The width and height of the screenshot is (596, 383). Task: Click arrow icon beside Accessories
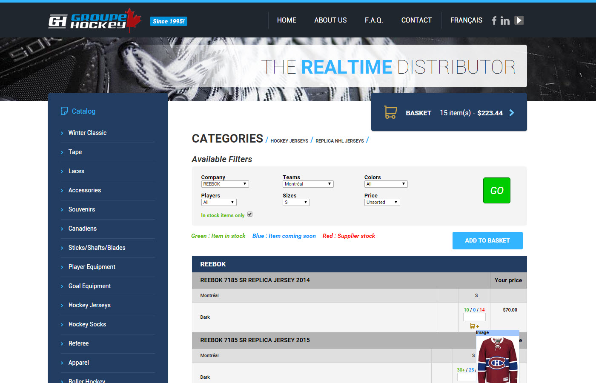[x=62, y=191]
